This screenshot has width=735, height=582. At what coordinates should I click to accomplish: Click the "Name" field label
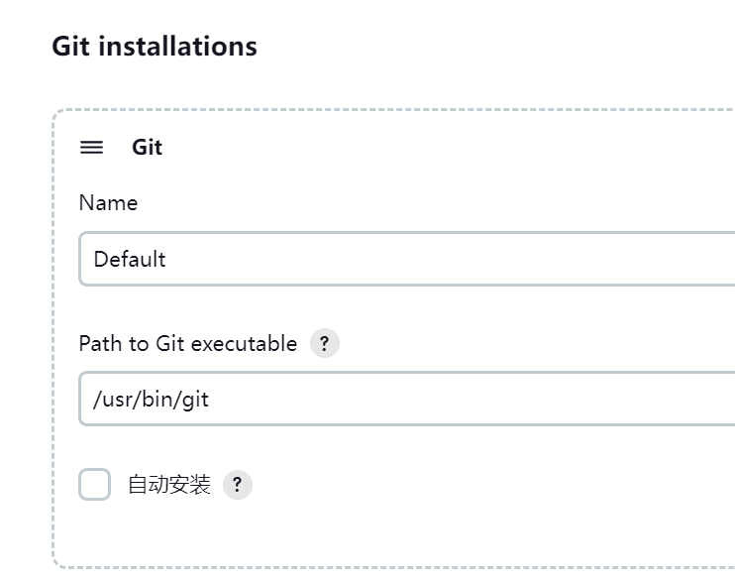point(108,203)
